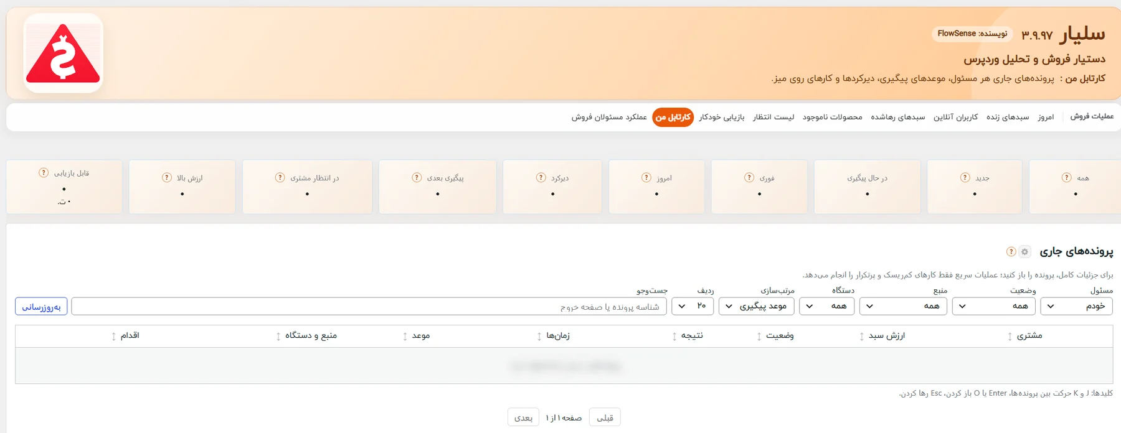Sort table by موعد column arrow
The width and height of the screenshot is (1121, 433).
click(x=405, y=336)
